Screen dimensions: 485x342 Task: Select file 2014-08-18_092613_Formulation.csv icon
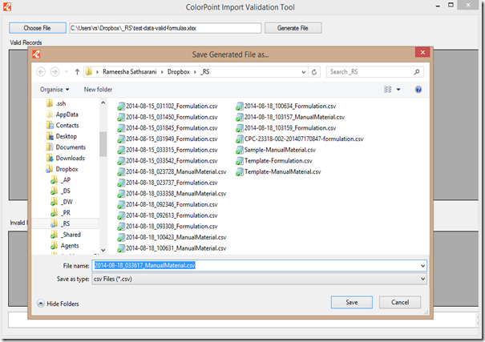point(121,215)
